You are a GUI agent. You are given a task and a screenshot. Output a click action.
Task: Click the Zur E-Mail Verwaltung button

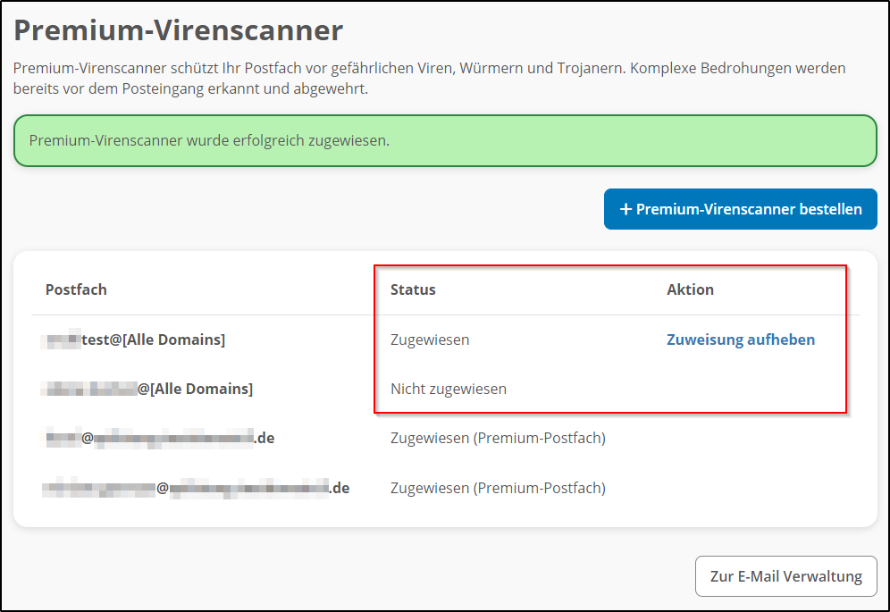pyautogui.click(x=785, y=576)
